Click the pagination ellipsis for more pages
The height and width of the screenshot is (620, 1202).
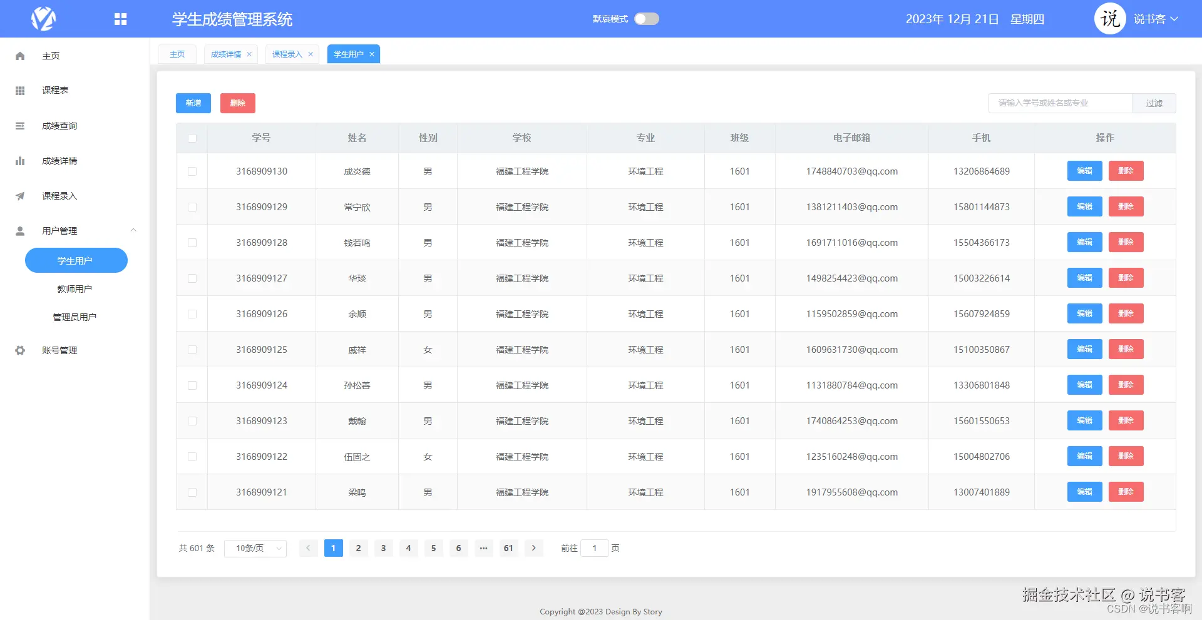click(x=483, y=548)
